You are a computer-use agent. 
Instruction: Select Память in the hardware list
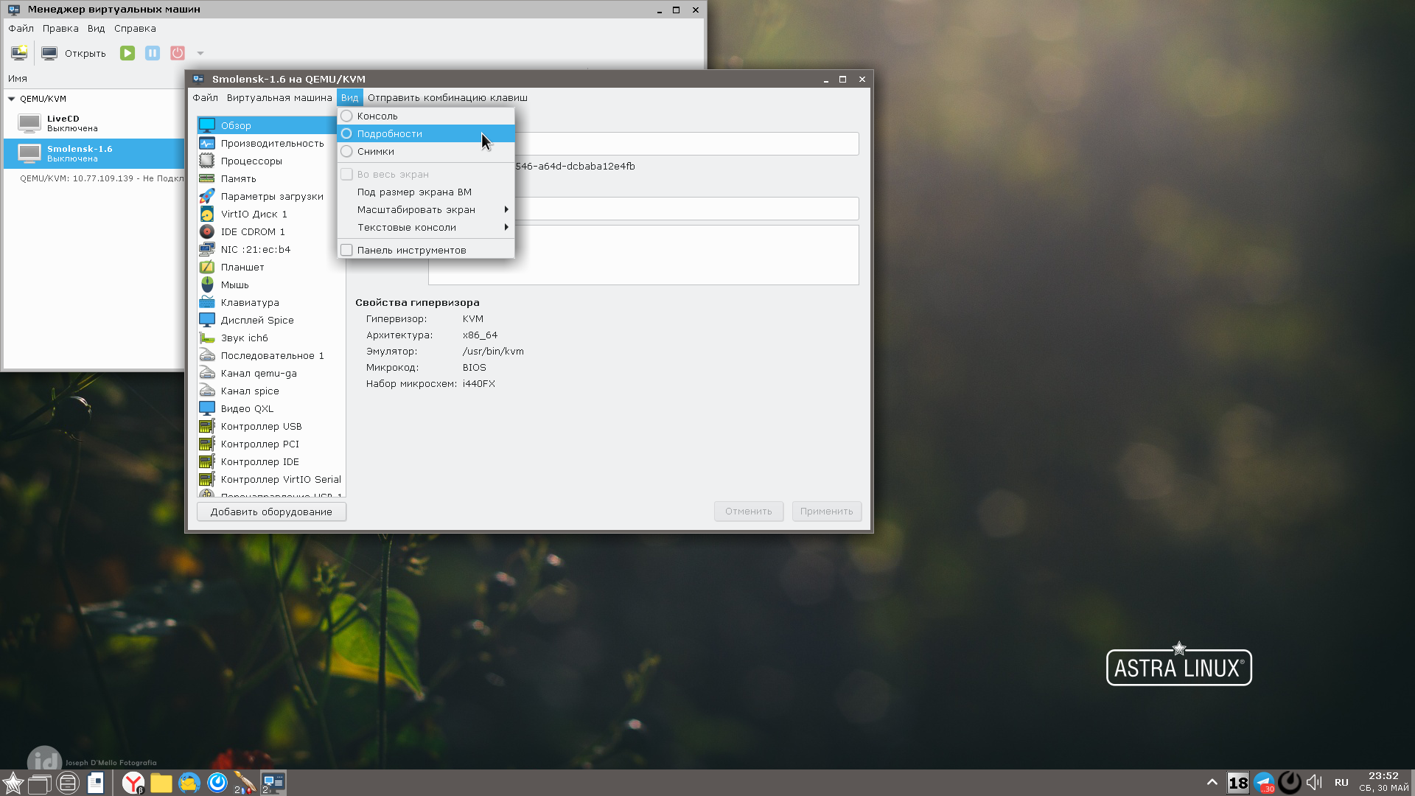(271, 178)
